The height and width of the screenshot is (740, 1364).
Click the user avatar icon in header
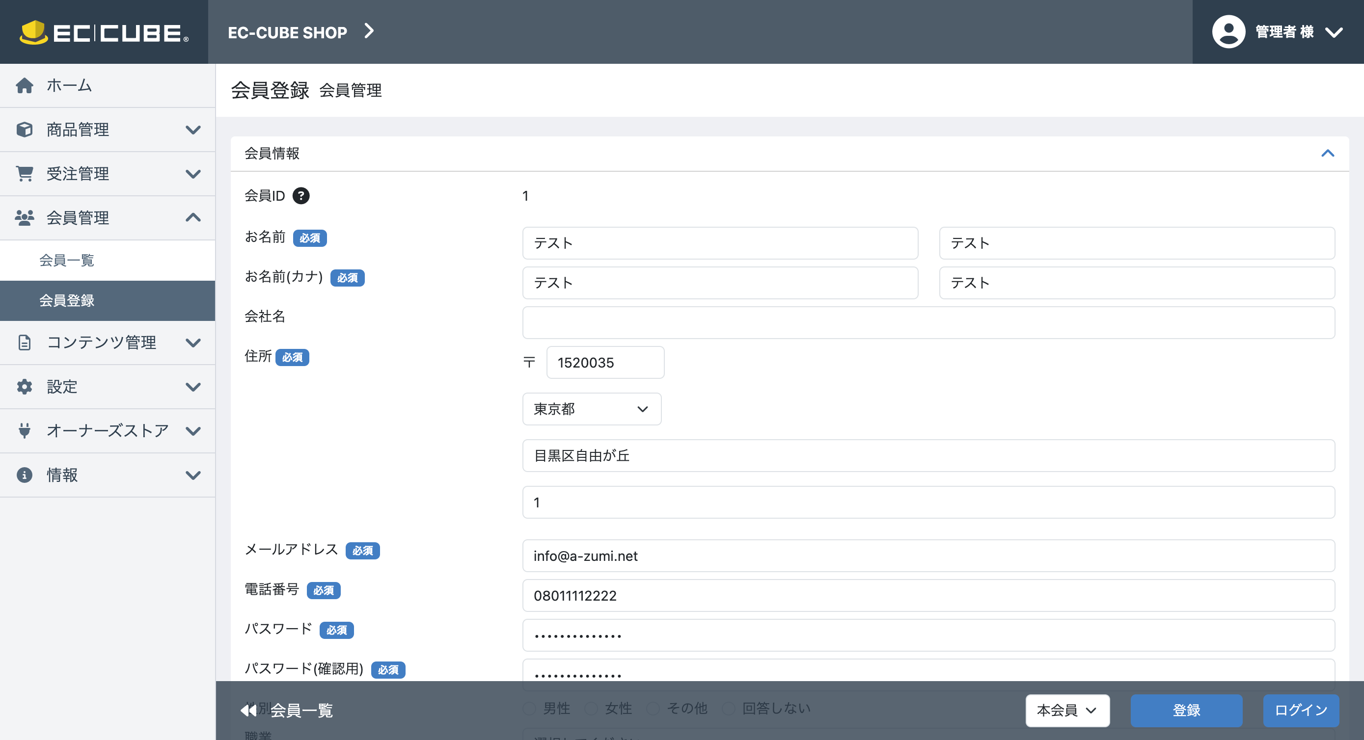click(x=1228, y=32)
